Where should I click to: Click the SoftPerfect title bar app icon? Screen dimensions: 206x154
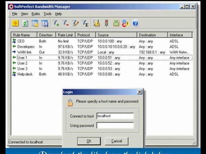pyautogui.click(x=11, y=6)
